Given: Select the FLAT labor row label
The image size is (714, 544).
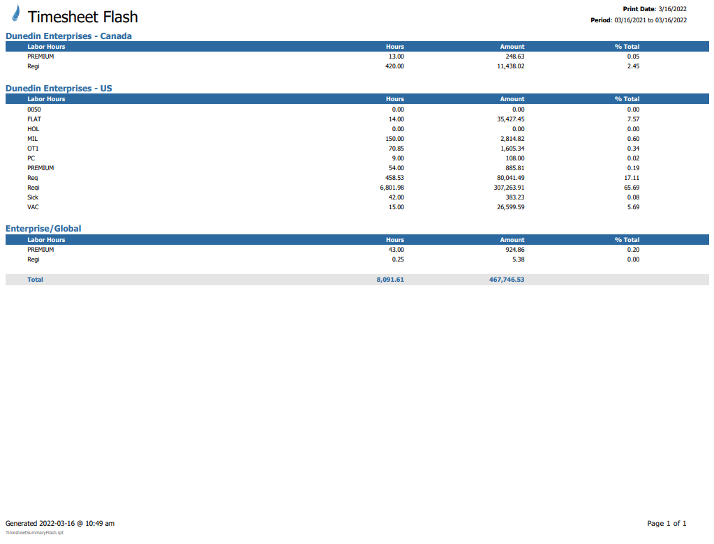Looking at the screenshot, I should click(x=34, y=119).
